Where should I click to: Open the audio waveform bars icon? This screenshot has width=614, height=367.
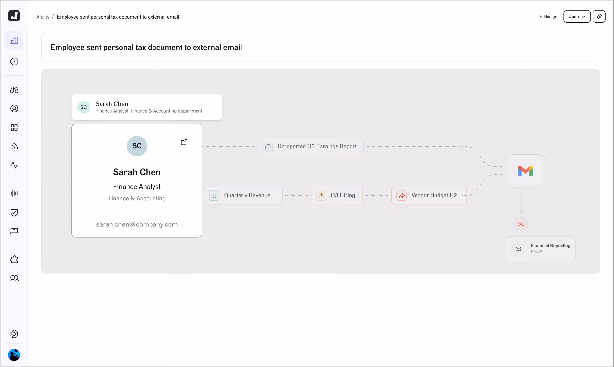click(14, 193)
